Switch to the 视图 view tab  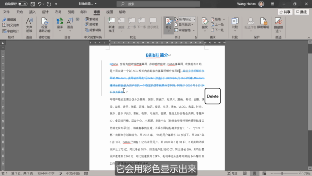(x=109, y=12)
